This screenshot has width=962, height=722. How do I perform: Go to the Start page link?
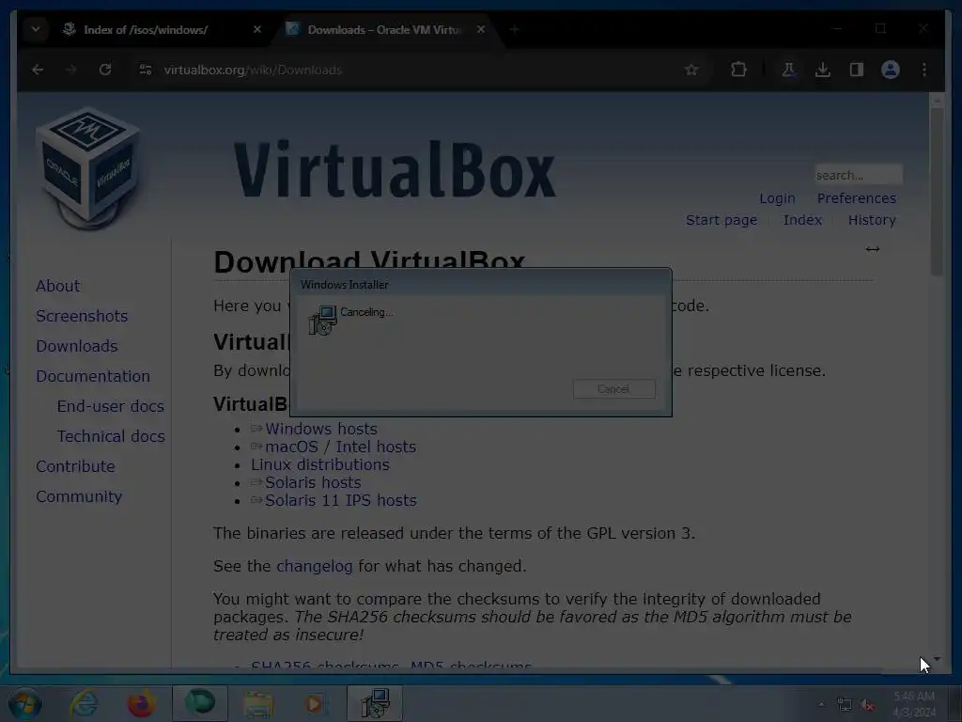721,220
